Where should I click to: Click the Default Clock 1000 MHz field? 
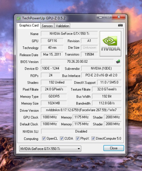[50, 124]
